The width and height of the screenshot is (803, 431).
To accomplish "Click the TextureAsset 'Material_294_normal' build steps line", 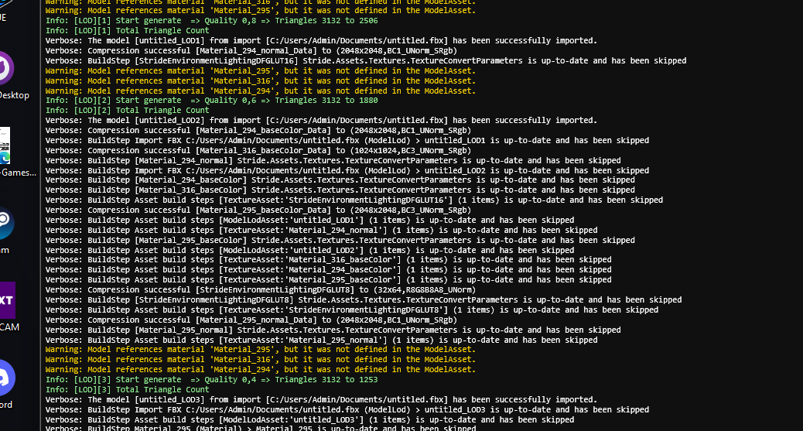I will click(x=321, y=230).
